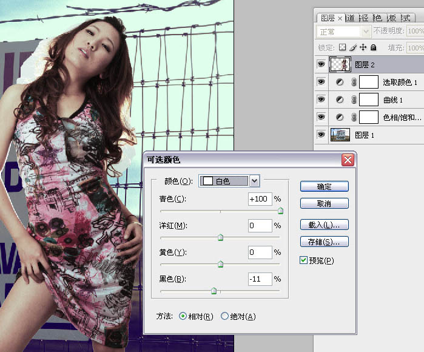Select the 绝对 absolute method radio button
The height and width of the screenshot is (352, 424).
click(x=225, y=316)
